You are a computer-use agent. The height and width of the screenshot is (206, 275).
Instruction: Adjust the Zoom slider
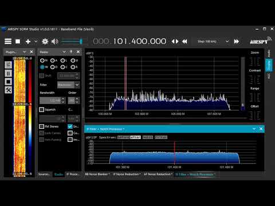[255, 61]
